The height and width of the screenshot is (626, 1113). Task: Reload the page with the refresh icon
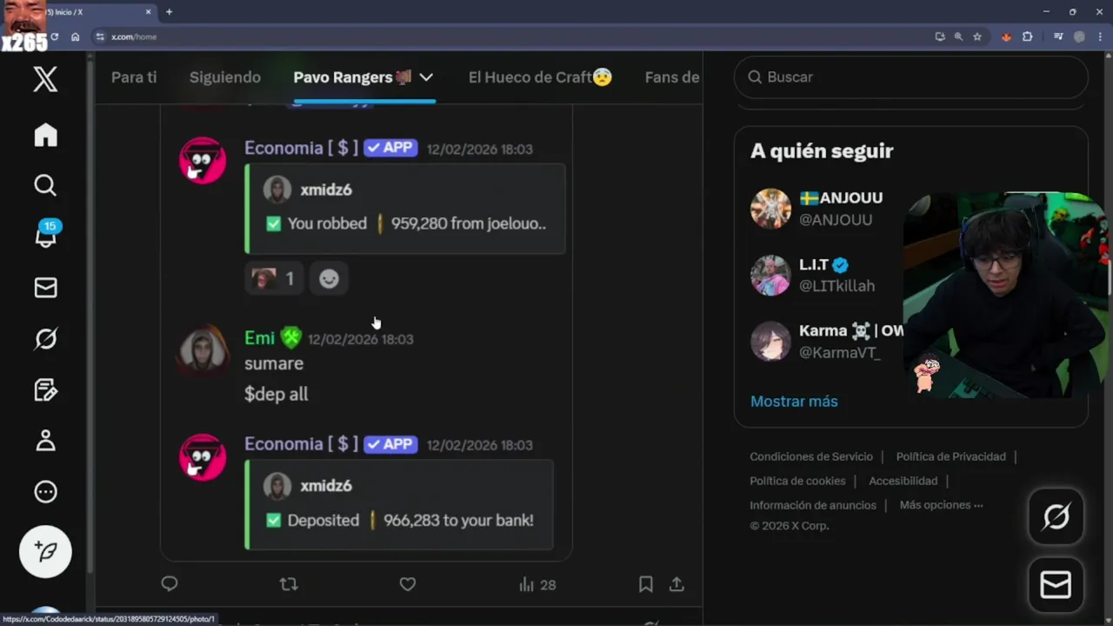(x=54, y=37)
